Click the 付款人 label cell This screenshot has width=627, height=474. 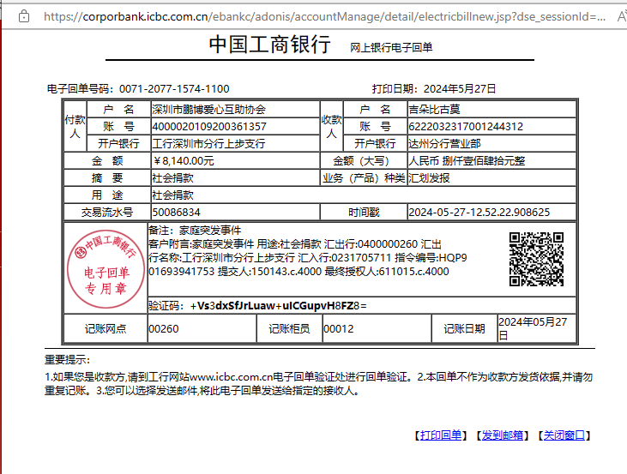75,126
